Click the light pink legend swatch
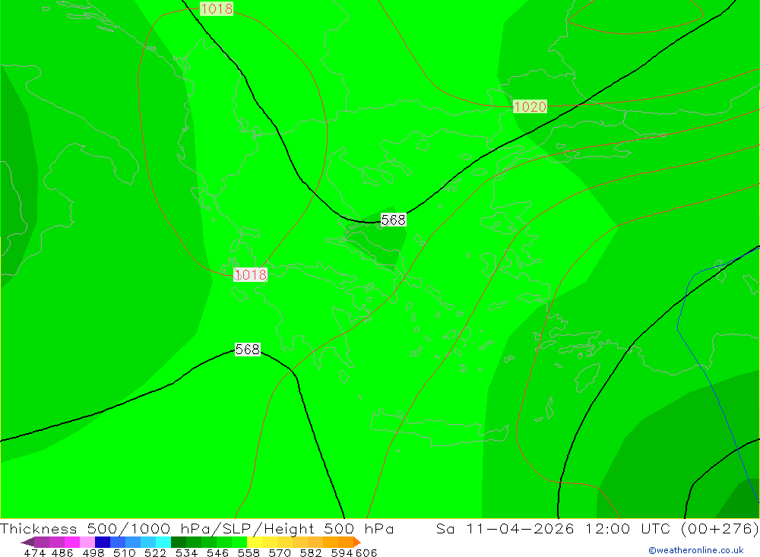 [x=87, y=542]
